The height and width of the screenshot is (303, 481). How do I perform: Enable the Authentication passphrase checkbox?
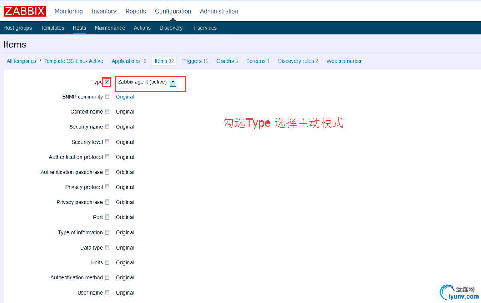(107, 172)
